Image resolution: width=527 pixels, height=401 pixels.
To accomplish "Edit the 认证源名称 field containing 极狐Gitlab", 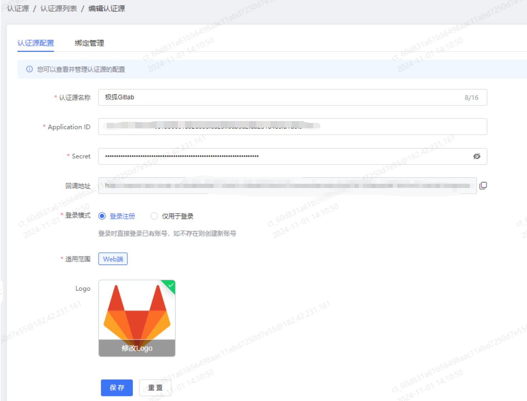I will point(293,97).
